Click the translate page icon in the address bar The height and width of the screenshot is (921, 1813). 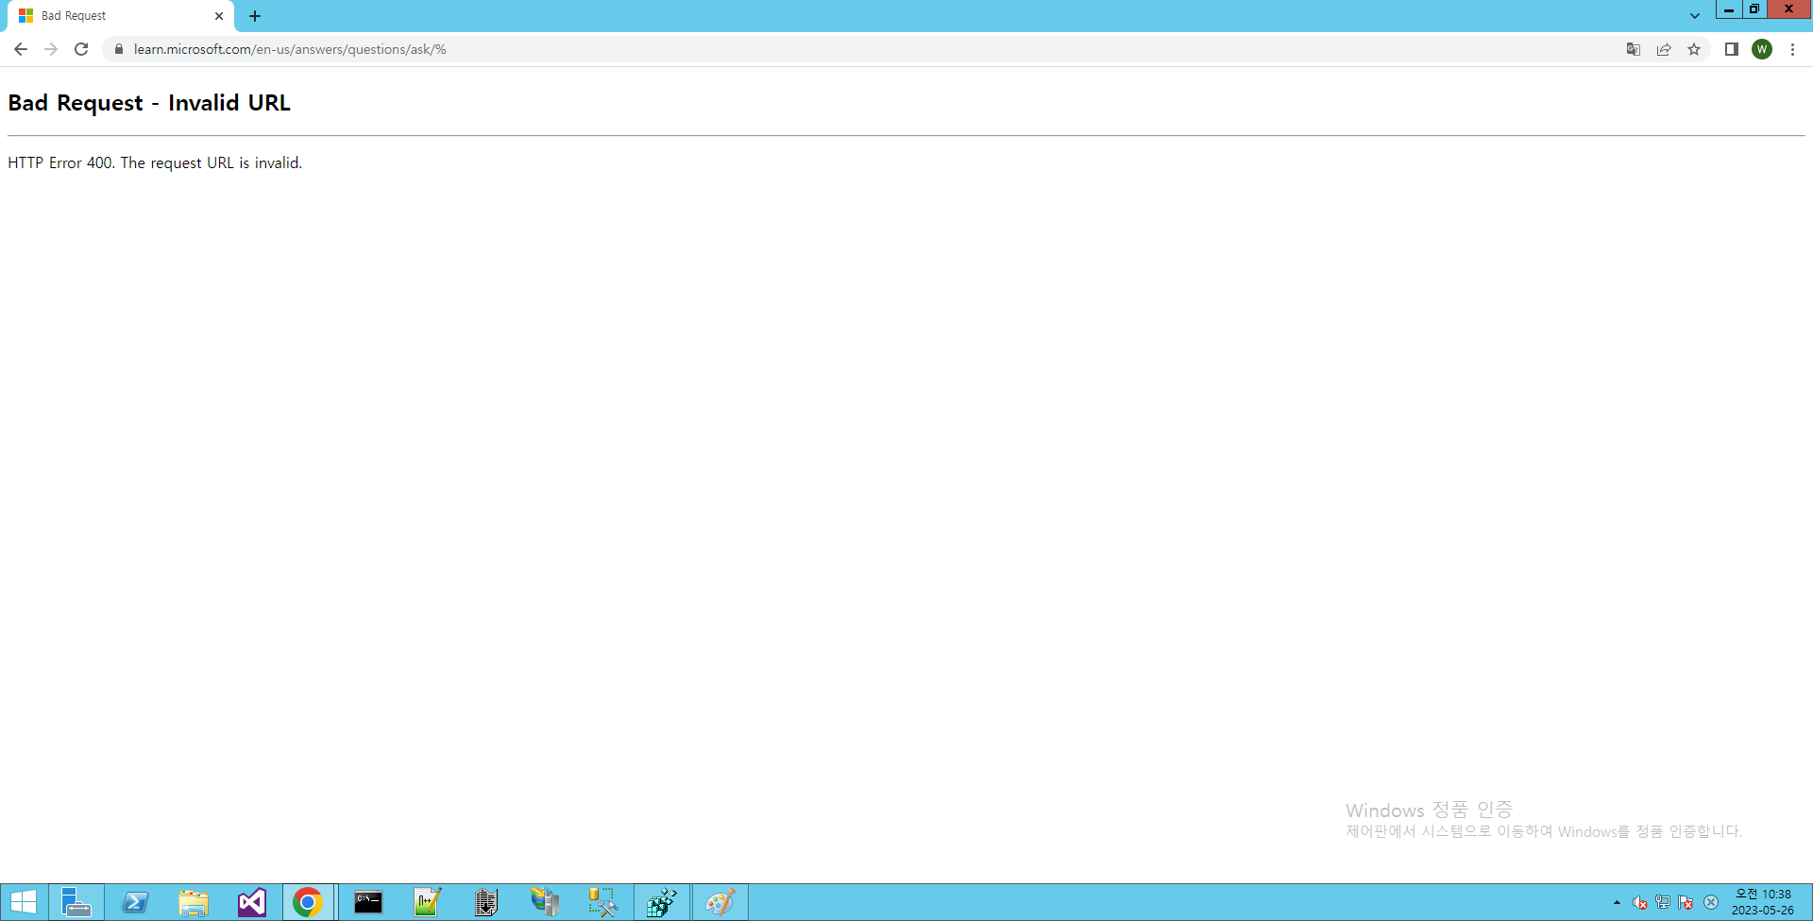click(x=1633, y=49)
